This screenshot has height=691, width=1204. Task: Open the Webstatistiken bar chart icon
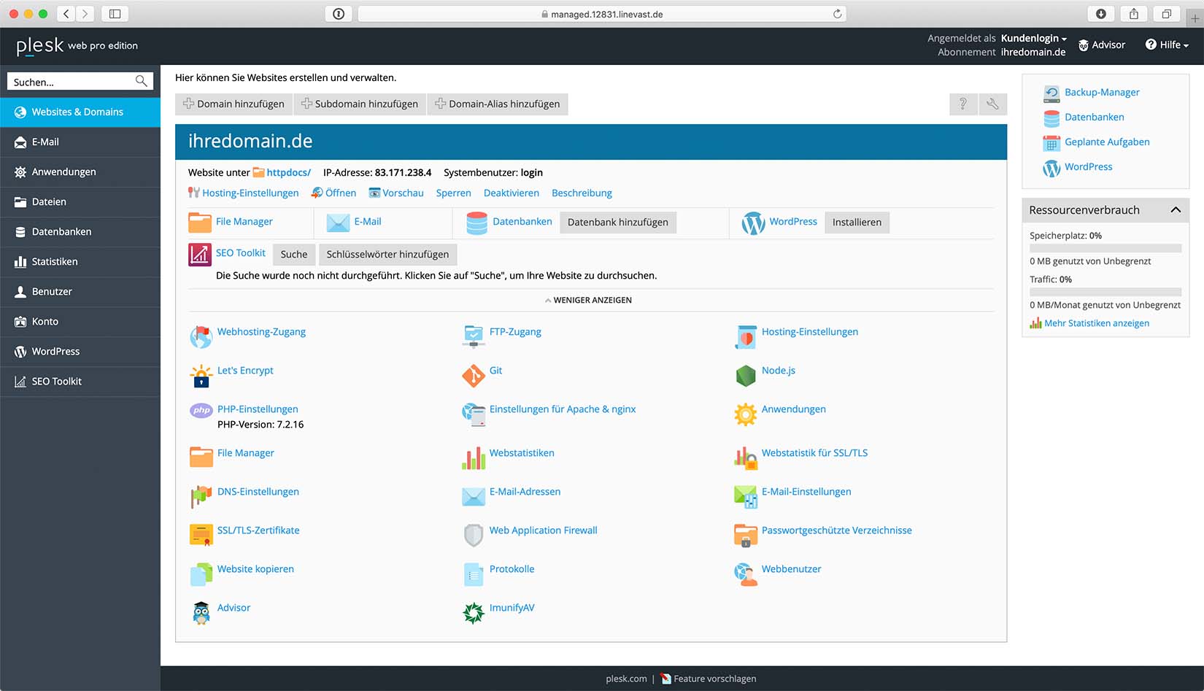pos(474,458)
